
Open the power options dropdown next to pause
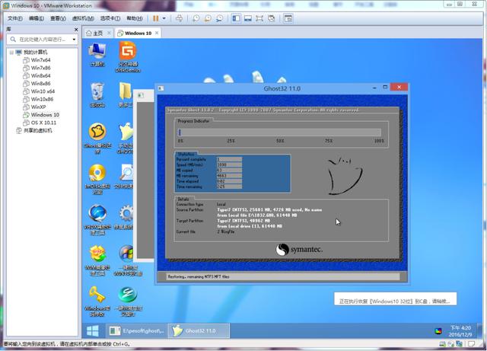[x=164, y=18]
